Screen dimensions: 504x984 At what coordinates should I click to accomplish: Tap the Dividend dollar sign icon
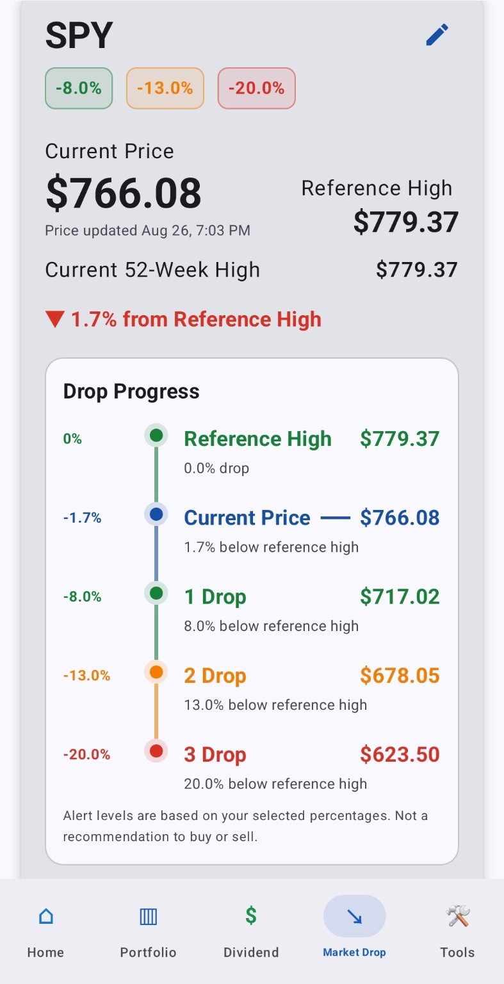(251, 915)
